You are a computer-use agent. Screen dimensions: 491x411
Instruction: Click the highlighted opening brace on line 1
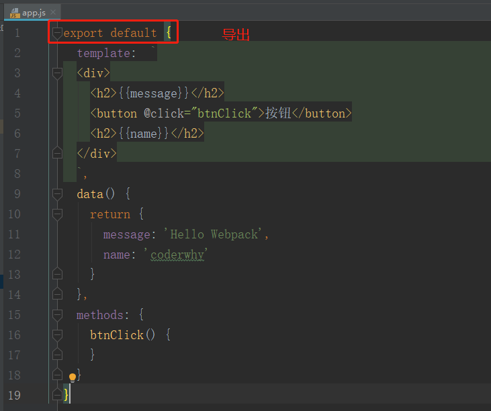[x=169, y=32]
